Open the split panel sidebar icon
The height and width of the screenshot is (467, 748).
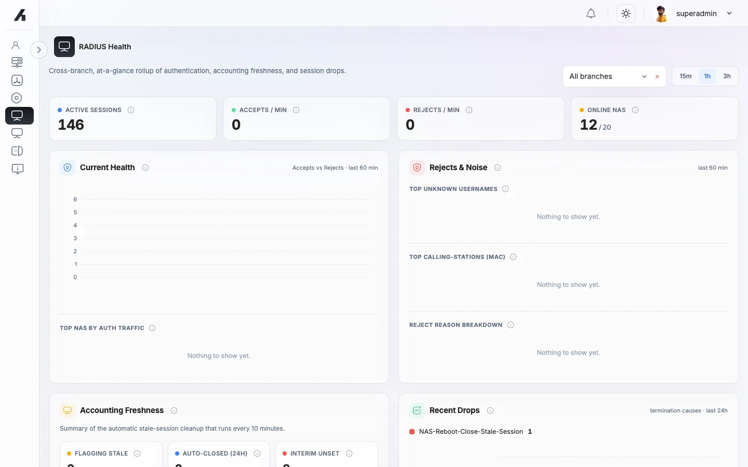[17, 151]
